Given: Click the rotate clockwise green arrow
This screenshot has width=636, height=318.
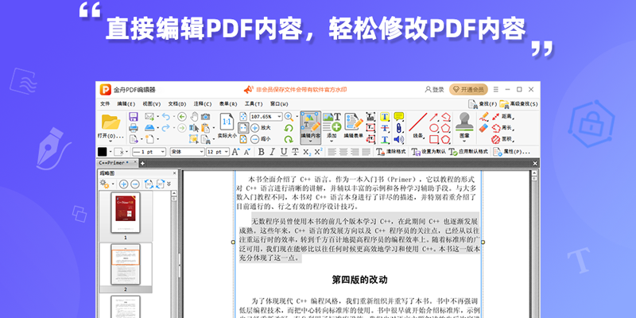Looking at the screenshot, I should (289, 139).
